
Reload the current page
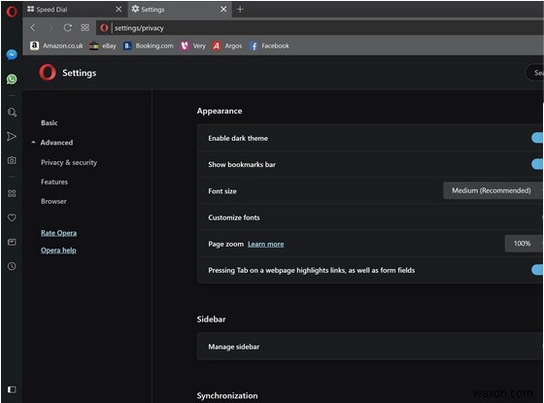pos(67,28)
